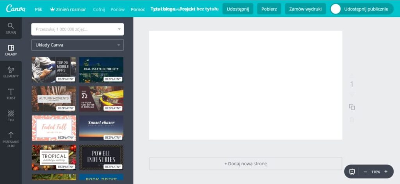The image size is (400, 184).
Task: Click Cofnij to undo
Action: point(99,9)
